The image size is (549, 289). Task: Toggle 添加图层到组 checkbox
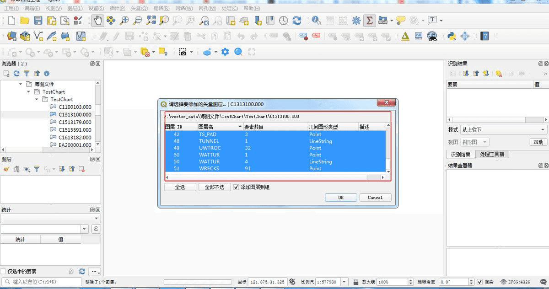click(x=236, y=187)
